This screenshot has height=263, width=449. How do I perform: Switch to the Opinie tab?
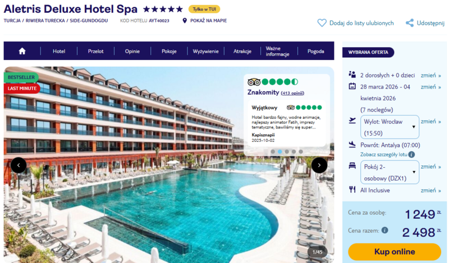132,51
